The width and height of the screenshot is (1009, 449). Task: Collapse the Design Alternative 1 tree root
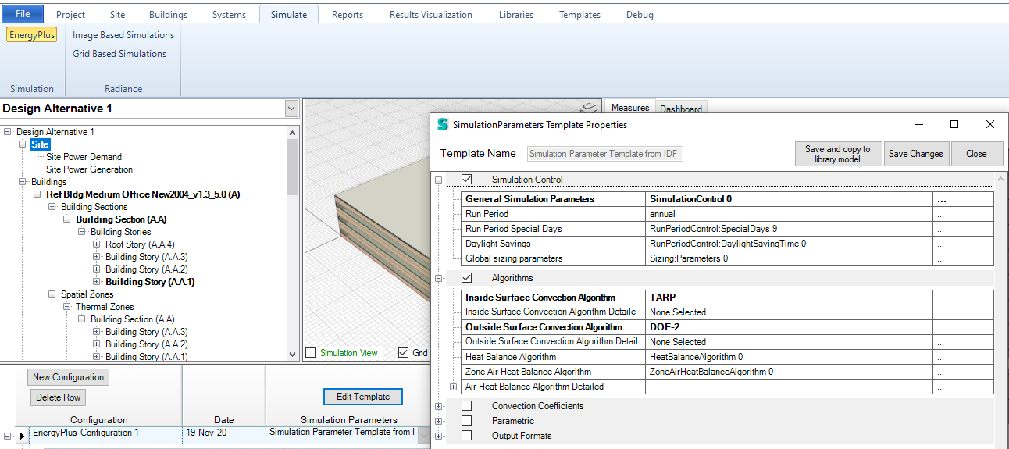click(8, 132)
